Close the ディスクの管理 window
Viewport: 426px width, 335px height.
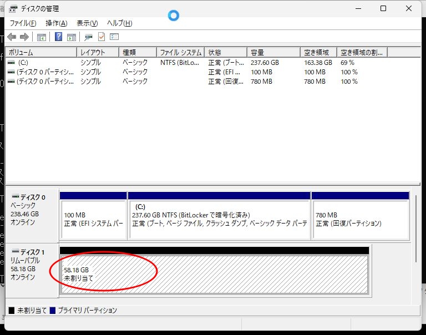click(409, 9)
